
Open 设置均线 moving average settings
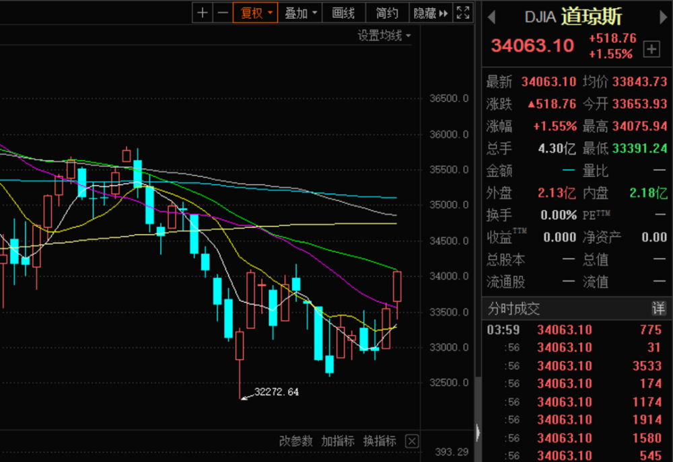[384, 36]
